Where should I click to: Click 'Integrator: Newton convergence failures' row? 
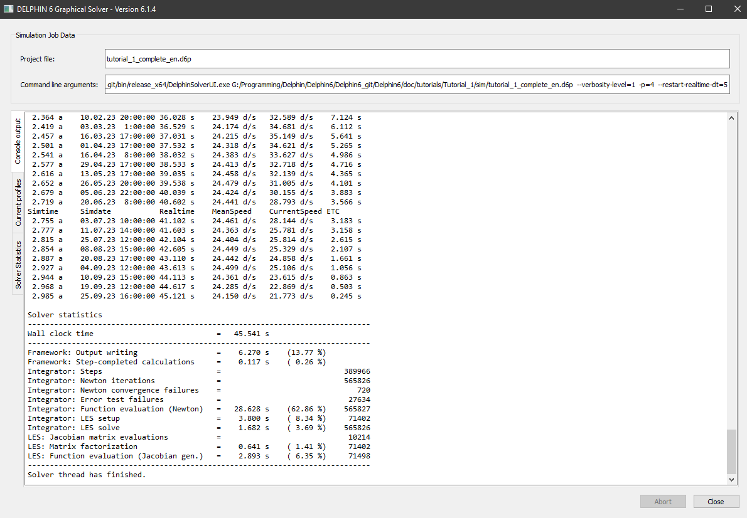(198, 390)
